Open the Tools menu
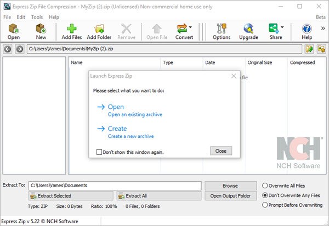 pos(37,17)
